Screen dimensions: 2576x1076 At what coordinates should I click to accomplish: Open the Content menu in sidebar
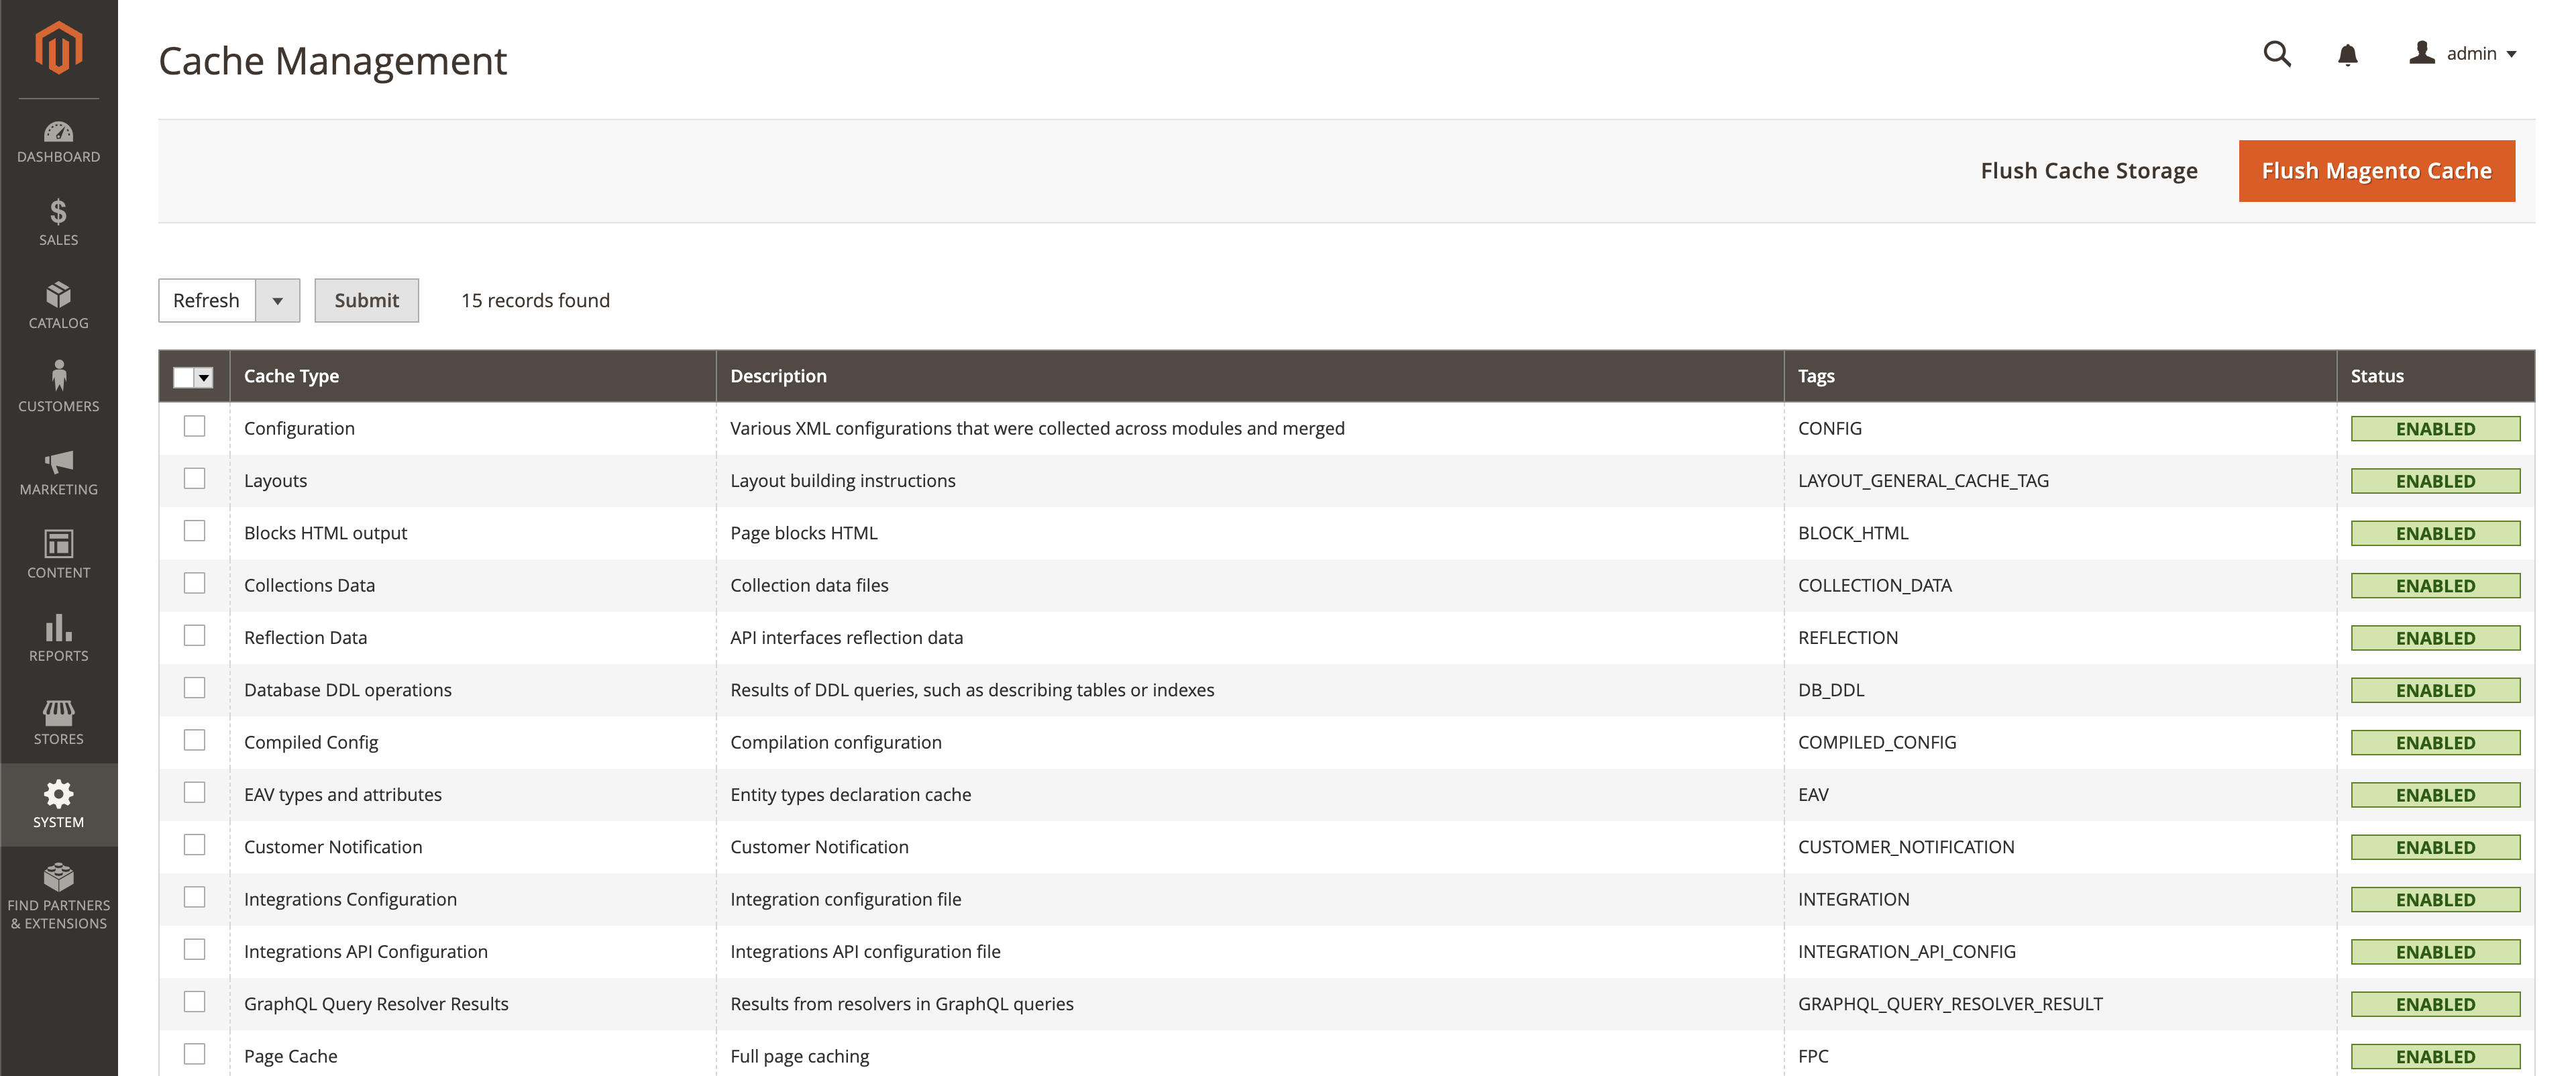(x=58, y=555)
